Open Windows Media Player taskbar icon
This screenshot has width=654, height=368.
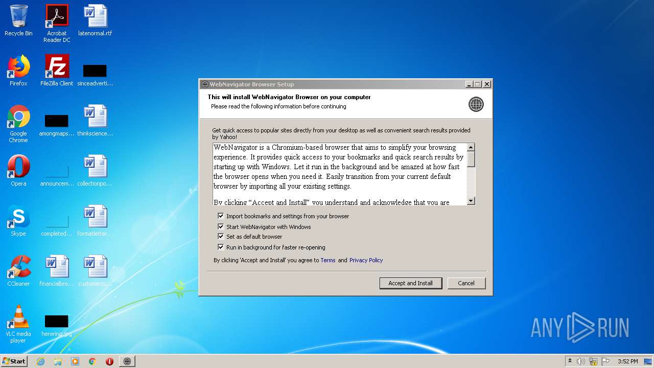(x=75, y=361)
